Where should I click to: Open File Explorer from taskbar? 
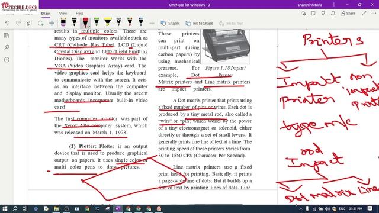pos(56,209)
